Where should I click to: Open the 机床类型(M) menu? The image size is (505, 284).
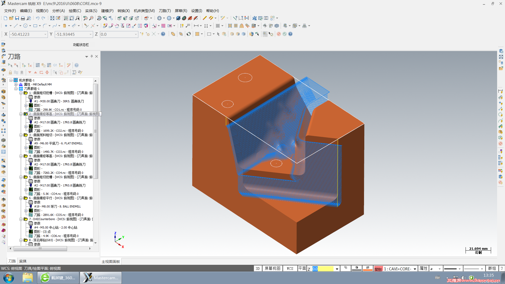click(x=144, y=11)
